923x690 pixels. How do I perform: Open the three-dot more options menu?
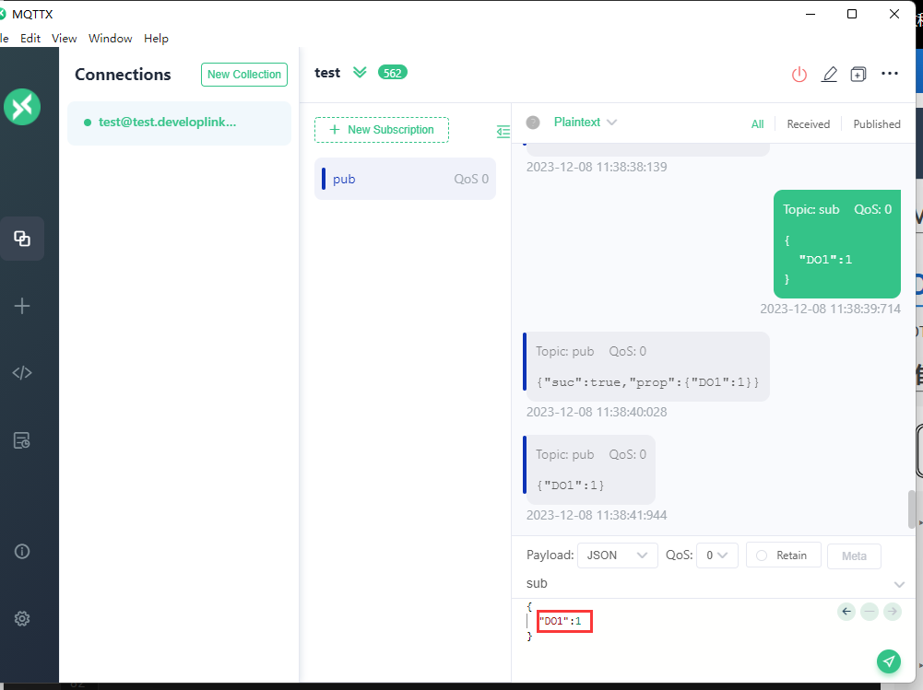click(x=890, y=74)
